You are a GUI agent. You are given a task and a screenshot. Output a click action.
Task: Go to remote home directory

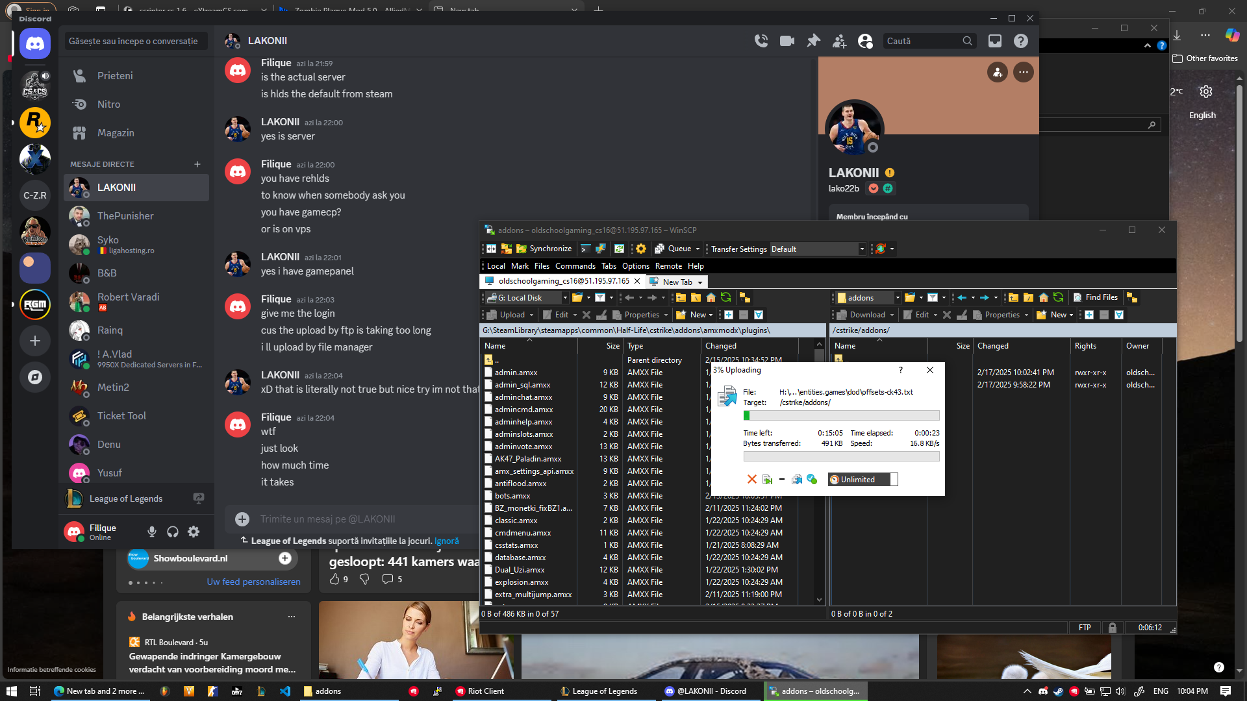coord(1044,298)
